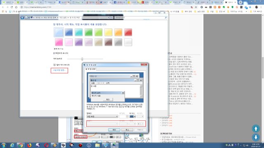Reload the page with the browser refresh icon
This screenshot has height=148, width=264.
pos(12,7)
